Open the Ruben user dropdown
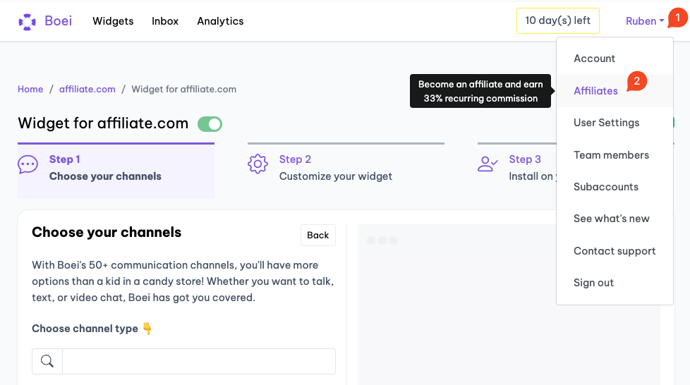 (644, 21)
